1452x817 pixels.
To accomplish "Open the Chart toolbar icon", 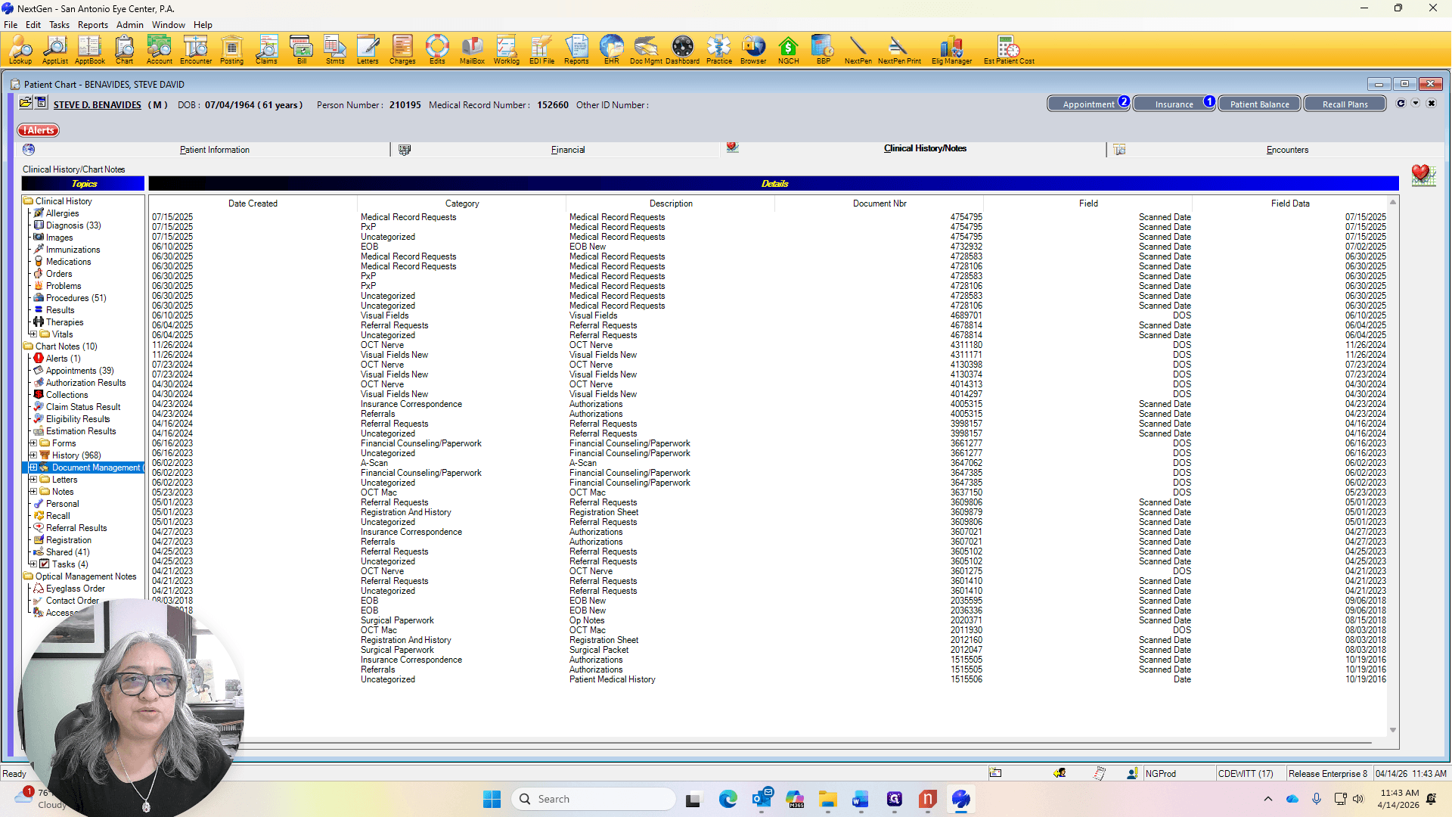I will tap(124, 49).
